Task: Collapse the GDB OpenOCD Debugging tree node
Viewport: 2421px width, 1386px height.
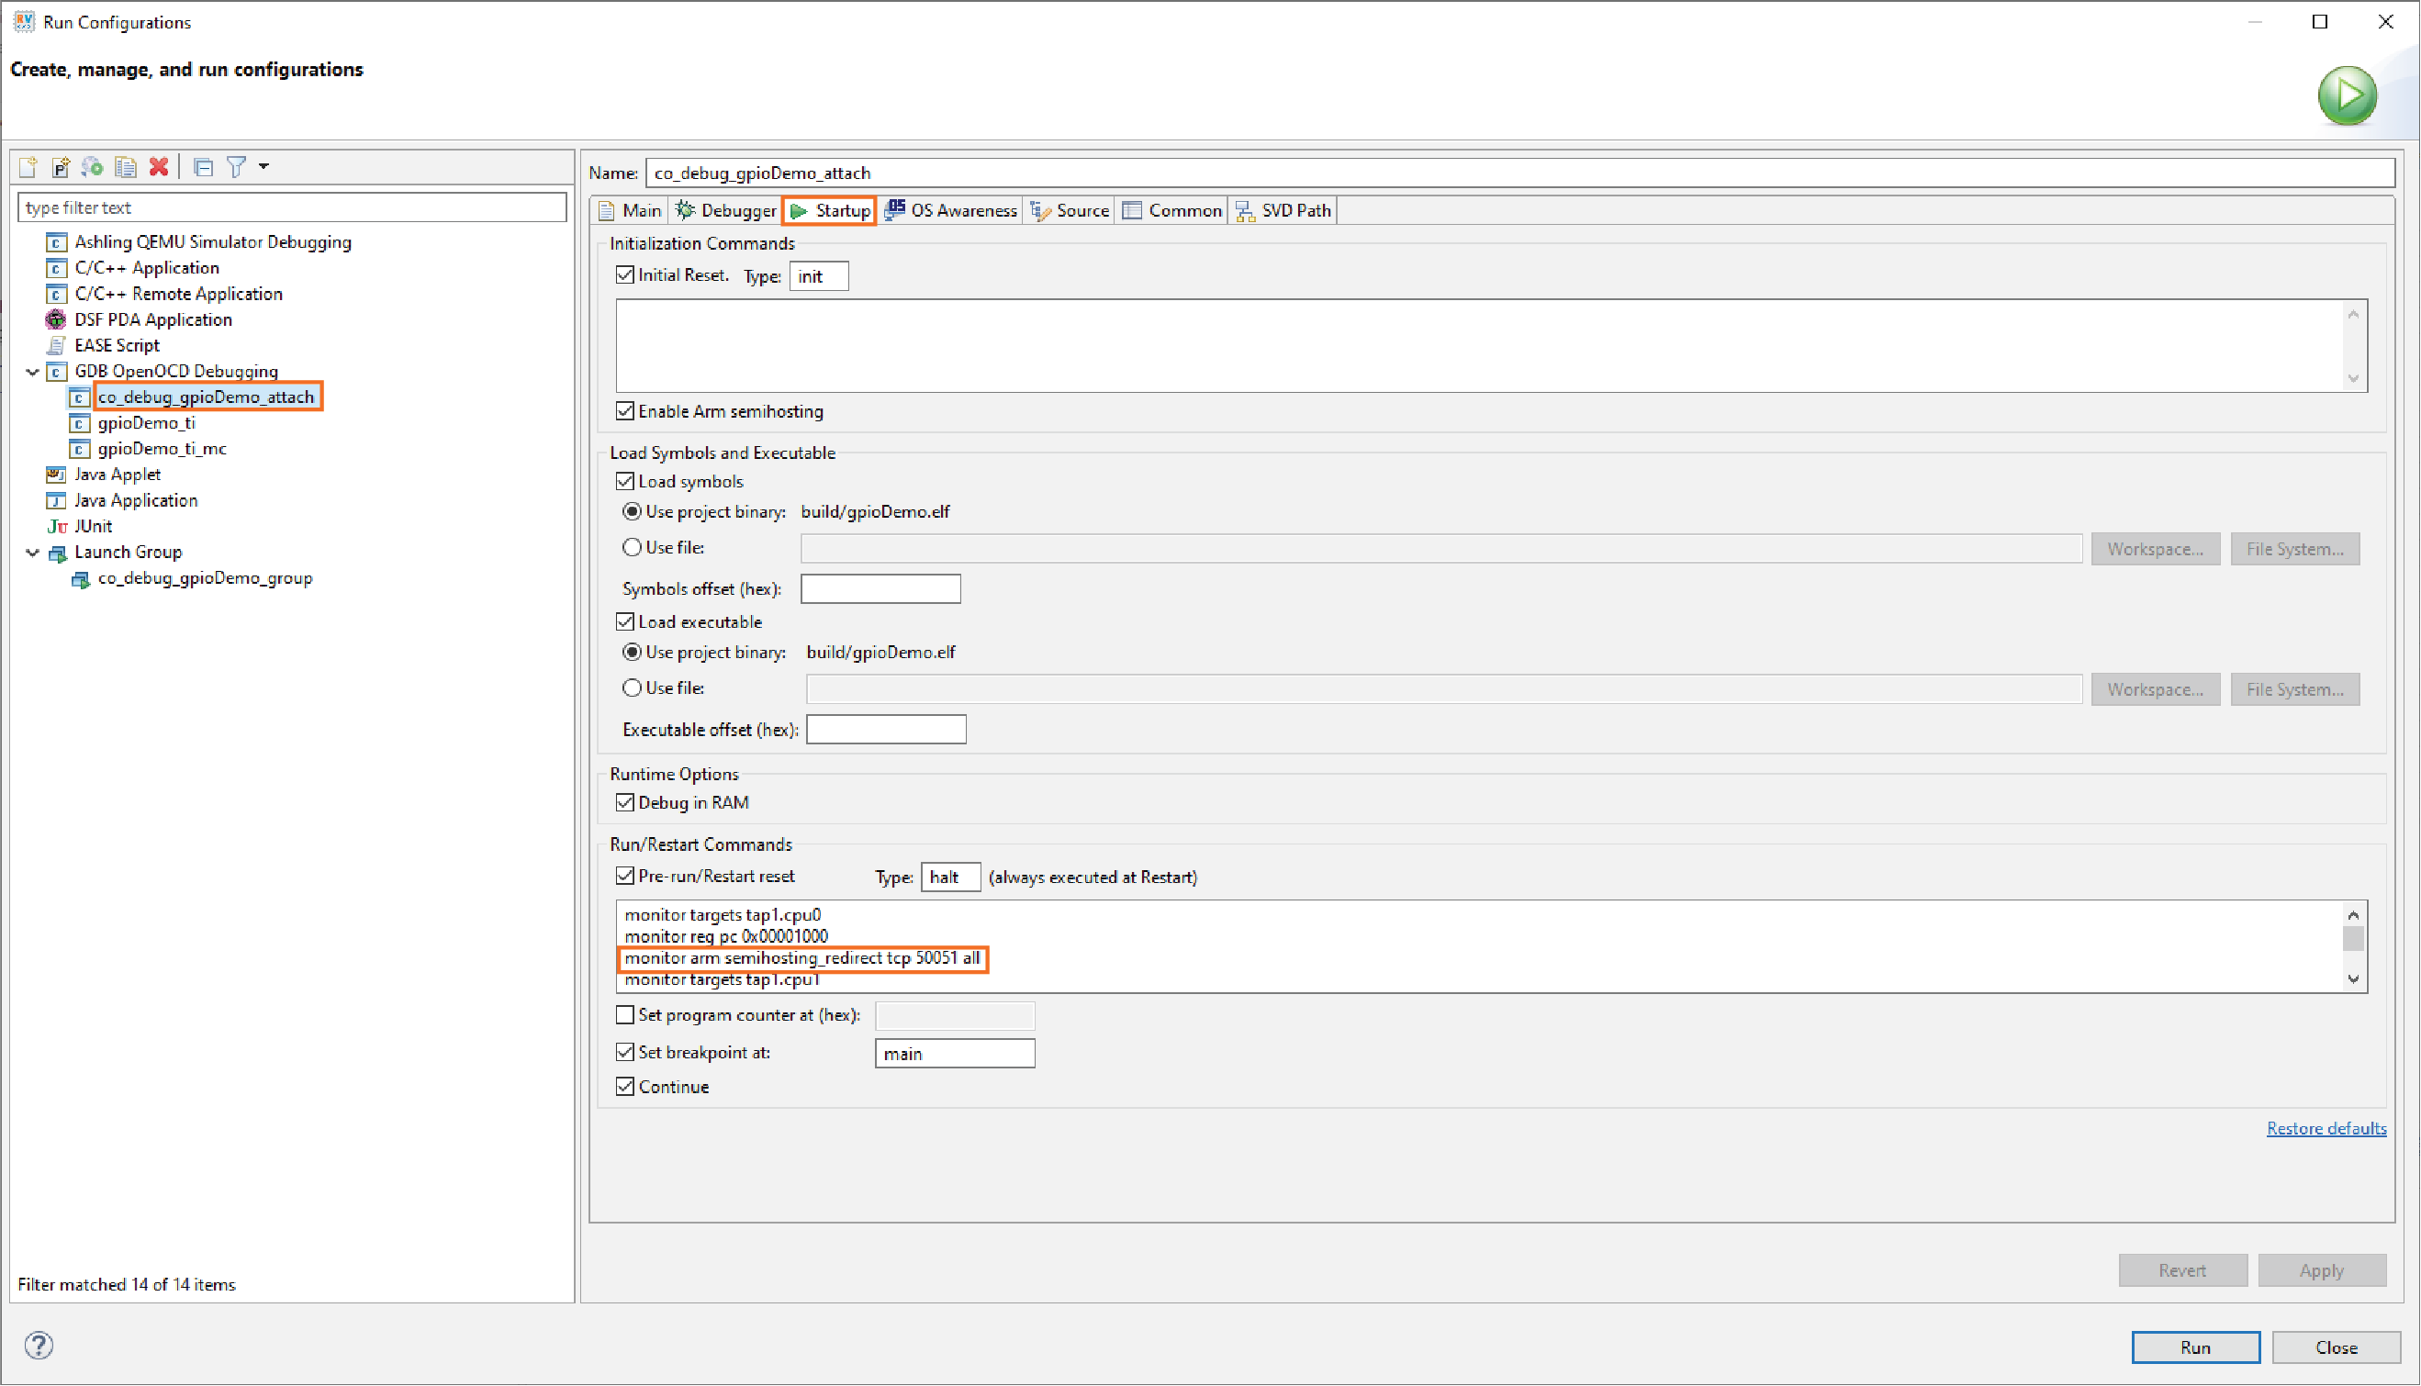Action: 32,371
